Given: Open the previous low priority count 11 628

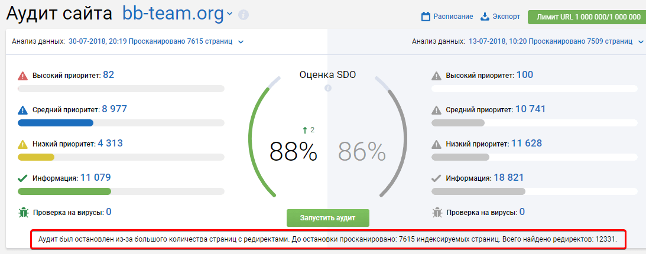Looking at the screenshot, I should pyautogui.click(x=527, y=144).
